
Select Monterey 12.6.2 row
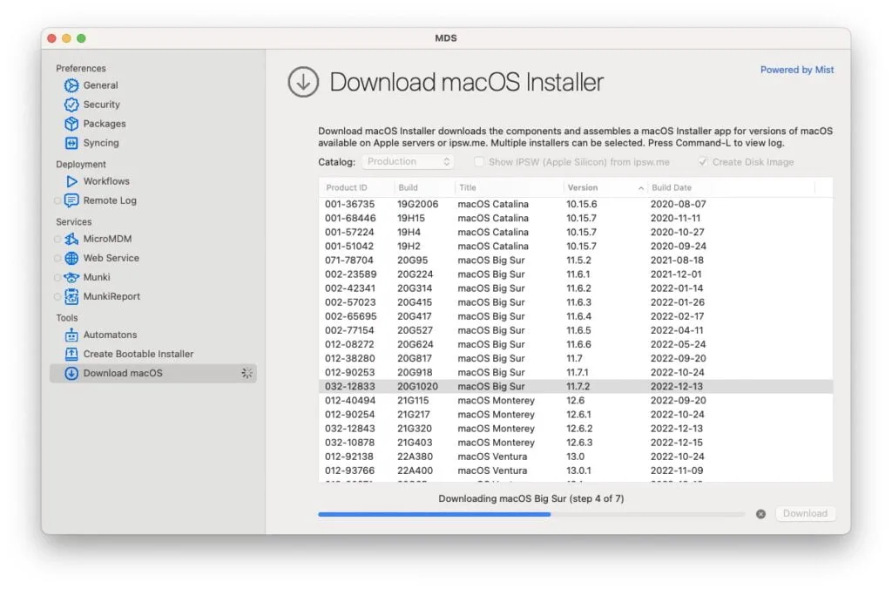(576, 429)
